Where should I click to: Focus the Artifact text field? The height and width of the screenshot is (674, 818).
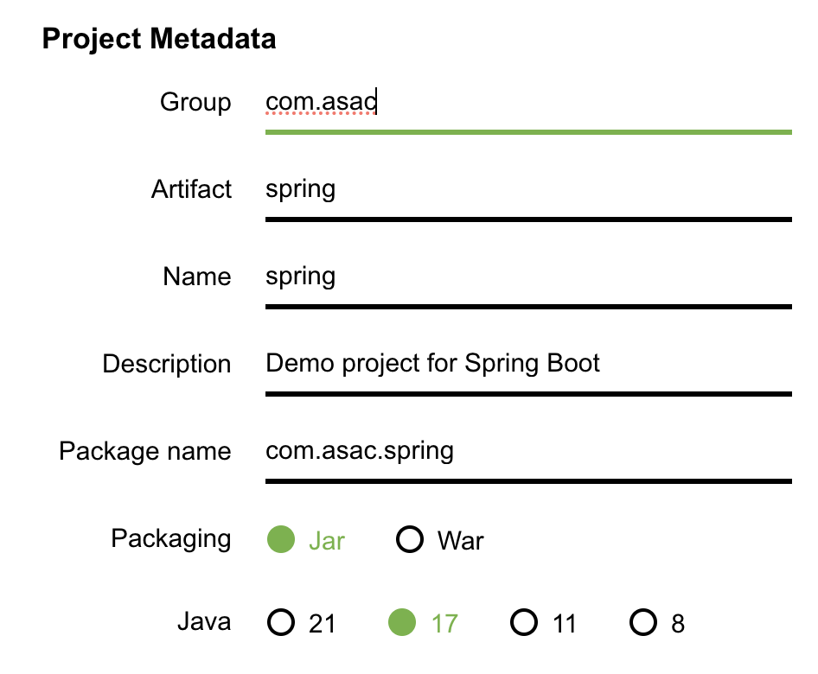tap(527, 189)
